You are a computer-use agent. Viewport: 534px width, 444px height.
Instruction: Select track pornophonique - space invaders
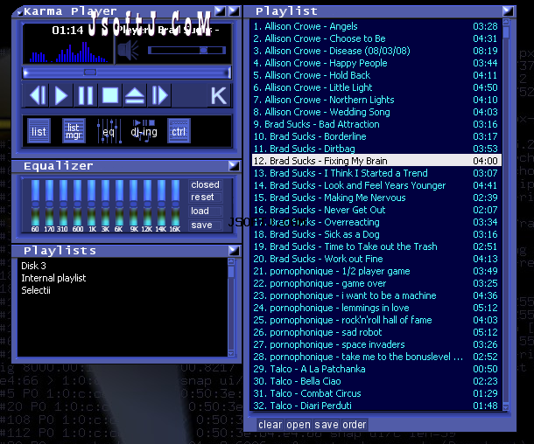click(x=376, y=344)
